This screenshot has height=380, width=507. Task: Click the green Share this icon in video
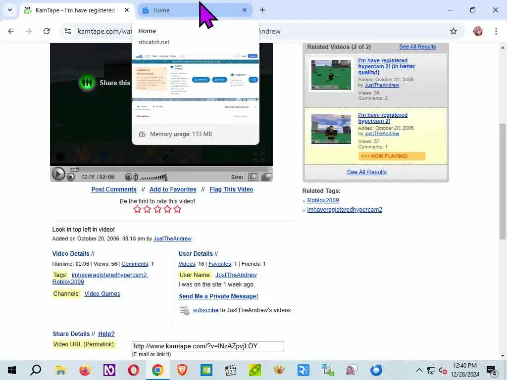pos(87,83)
